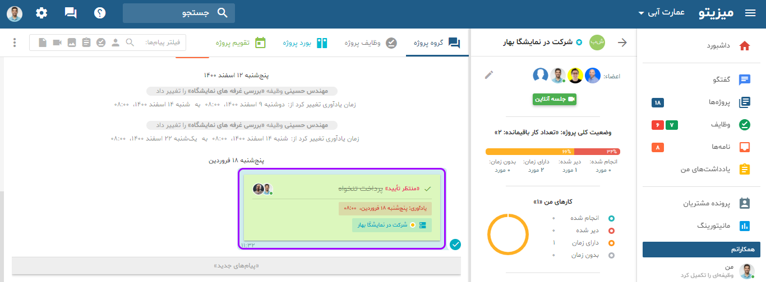Click the home icon beside داشبورد

[745, 46]
